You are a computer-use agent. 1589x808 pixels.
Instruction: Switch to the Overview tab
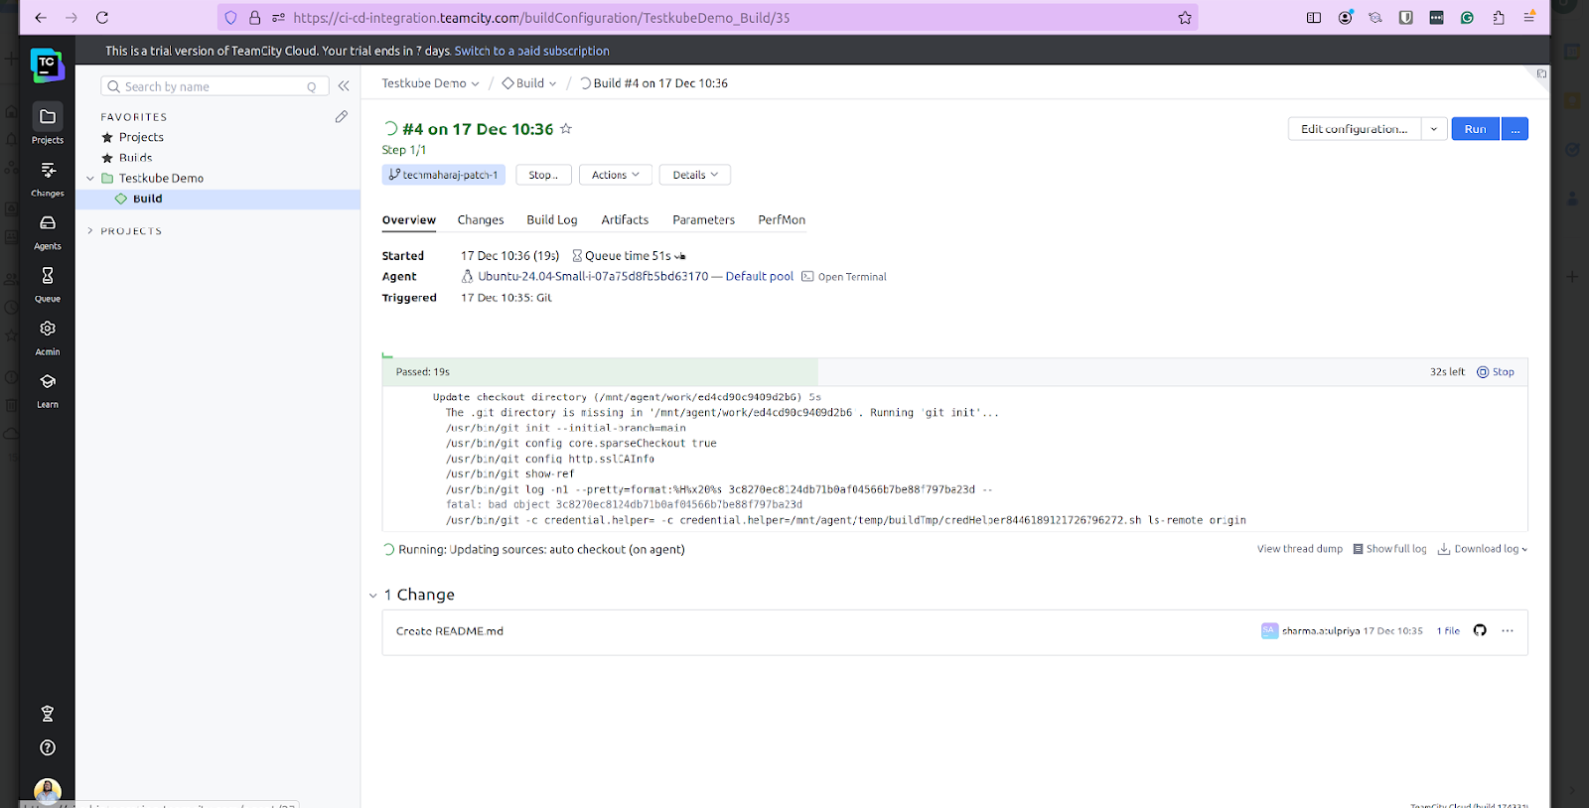(x=409, y=220)
